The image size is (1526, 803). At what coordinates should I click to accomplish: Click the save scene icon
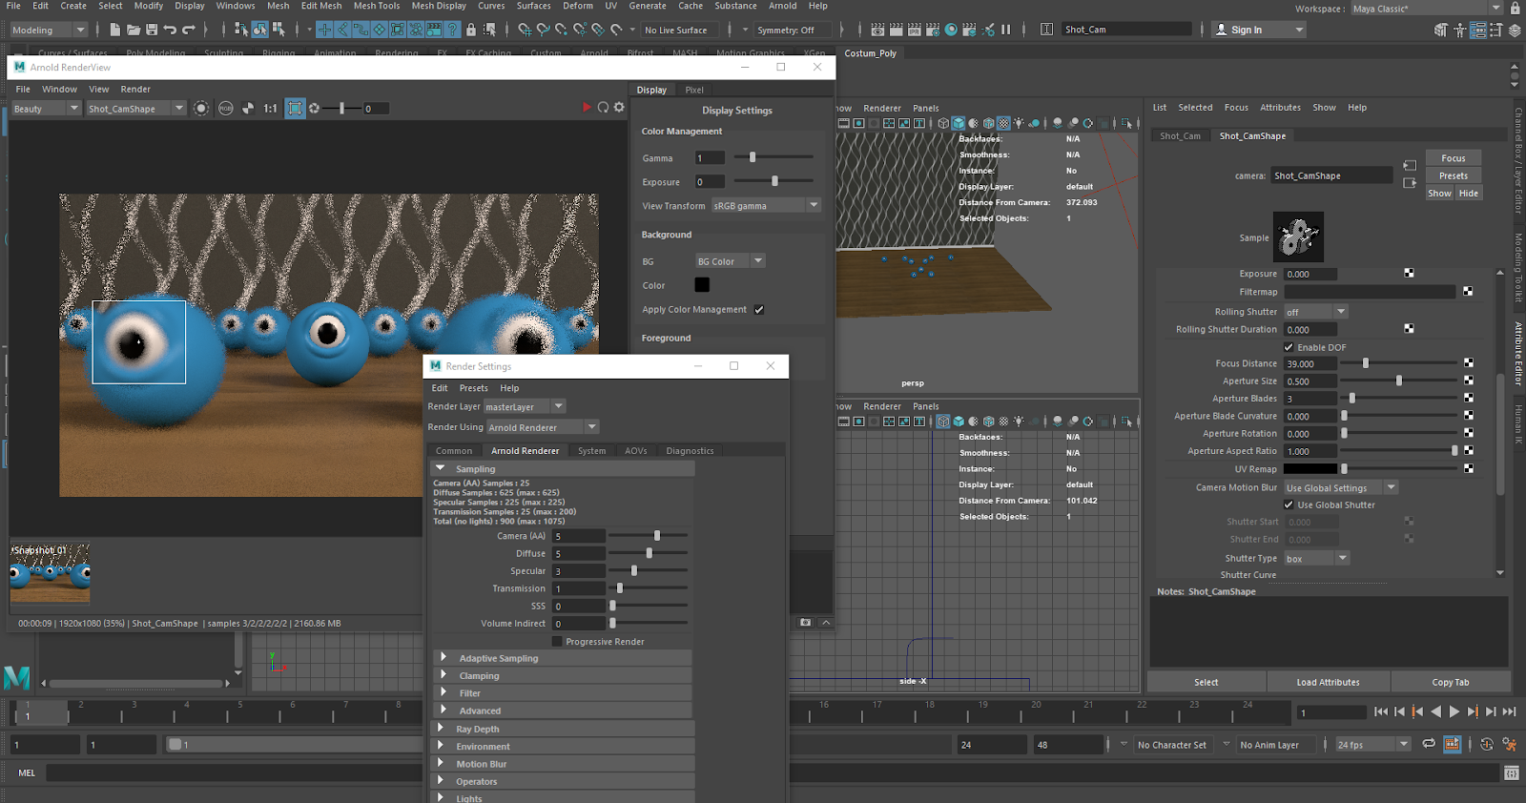[x=152, y=31]
